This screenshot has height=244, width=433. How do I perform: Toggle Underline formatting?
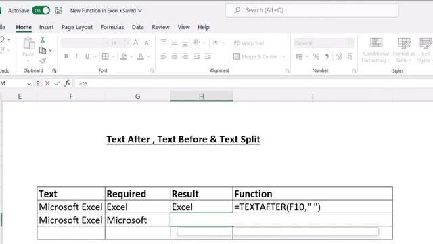click(87, 56)
